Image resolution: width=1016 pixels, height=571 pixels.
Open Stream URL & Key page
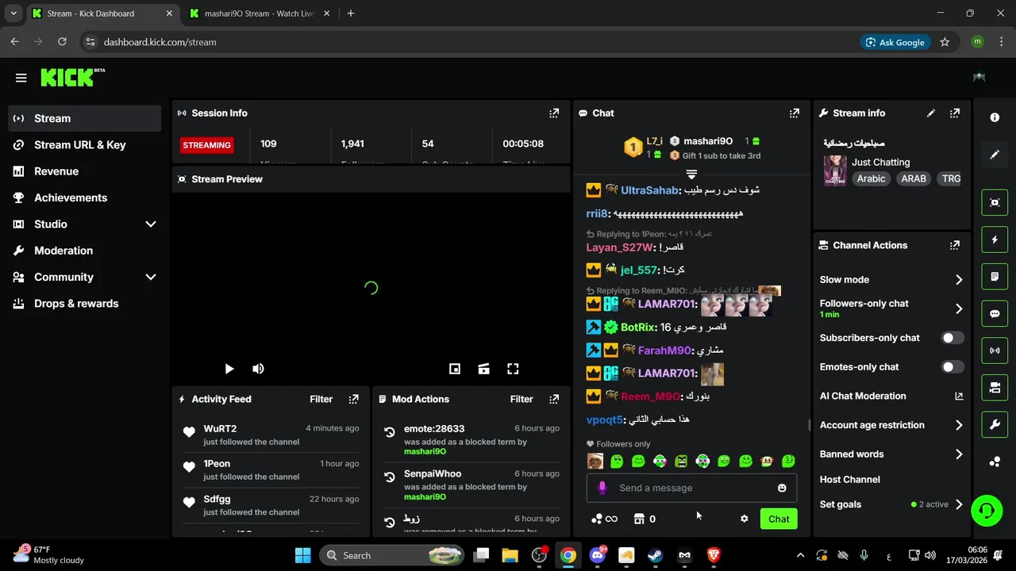[x=84, y=144]
